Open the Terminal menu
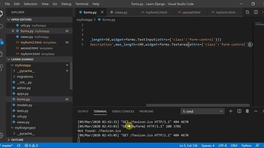This screenshot has width=264, height=148. [82, 4]
